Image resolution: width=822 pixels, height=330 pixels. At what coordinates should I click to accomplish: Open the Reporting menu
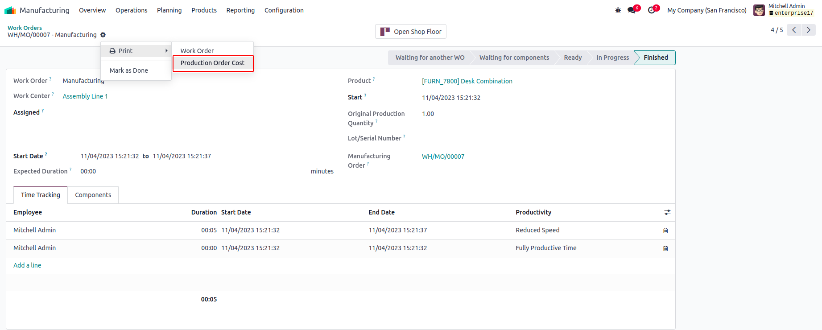coord(240,10)
